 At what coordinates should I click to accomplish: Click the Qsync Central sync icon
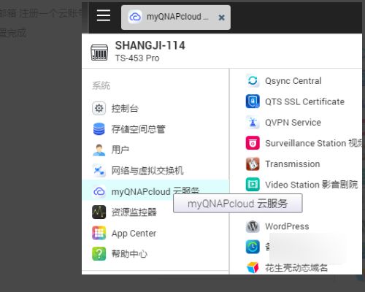[253, 80]
